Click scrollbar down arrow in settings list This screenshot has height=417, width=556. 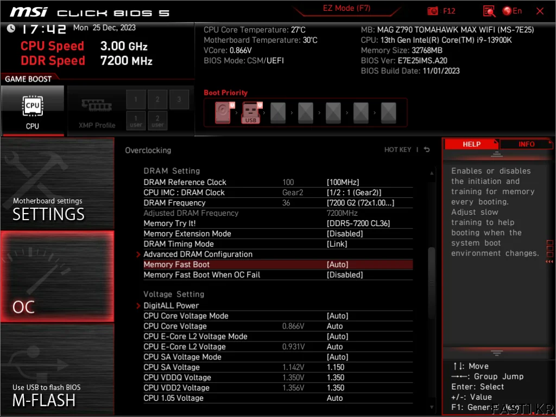[432, 407]
